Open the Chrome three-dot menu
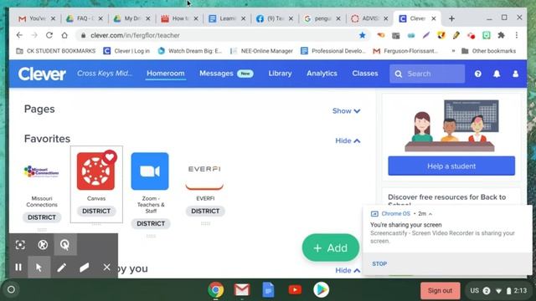 (x=517, y=35)
